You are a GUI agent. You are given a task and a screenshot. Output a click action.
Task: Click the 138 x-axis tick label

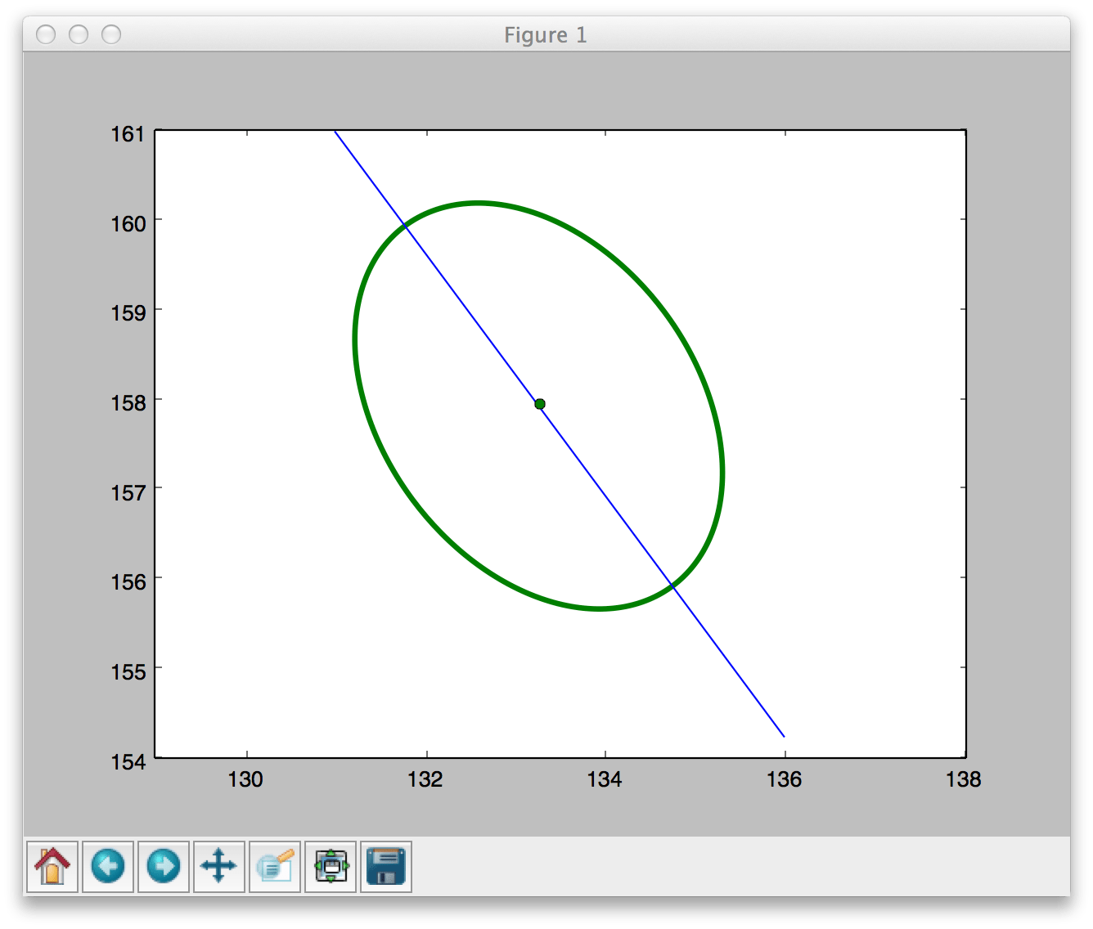963,779
